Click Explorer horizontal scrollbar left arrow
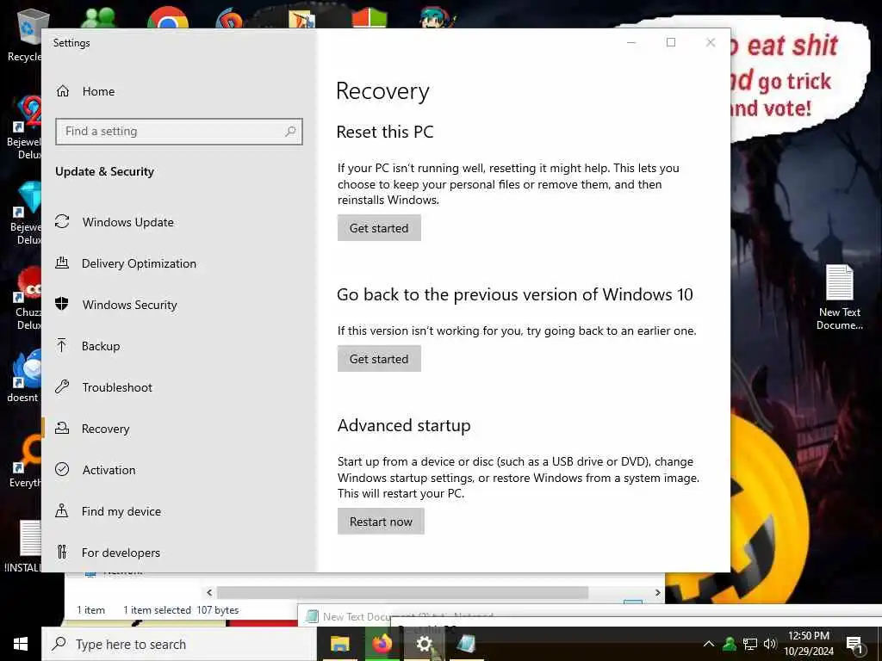Viewport: 882px width, 661px height. pos(209,592)
